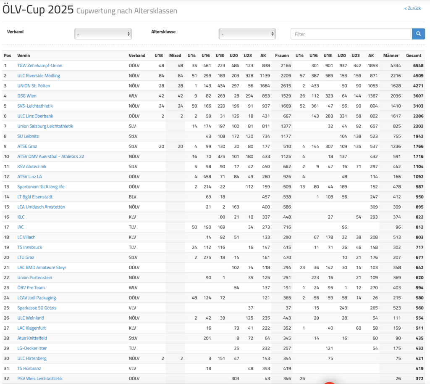430x384 pixels.
Task: Open the Verband dropdown
Action: coord(103,34)
